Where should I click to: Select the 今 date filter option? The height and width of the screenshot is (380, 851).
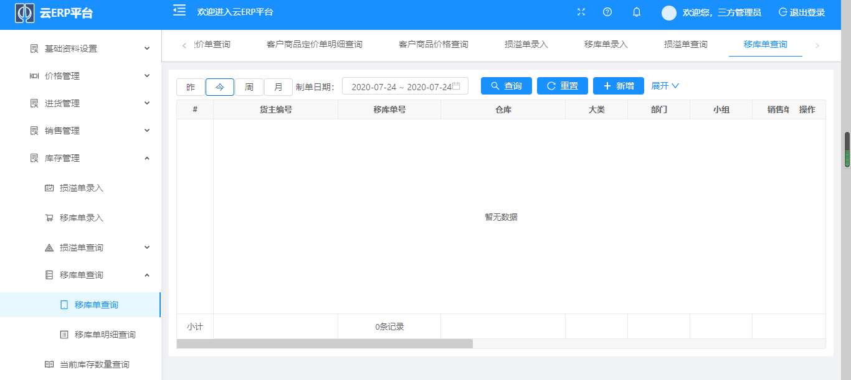coord(219,86)
